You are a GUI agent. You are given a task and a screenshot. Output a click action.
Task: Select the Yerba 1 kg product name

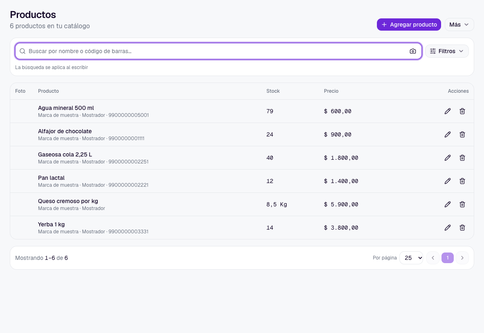(51, 224)
